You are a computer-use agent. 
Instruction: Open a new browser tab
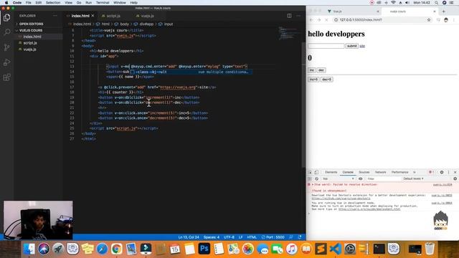pos(443,11)
